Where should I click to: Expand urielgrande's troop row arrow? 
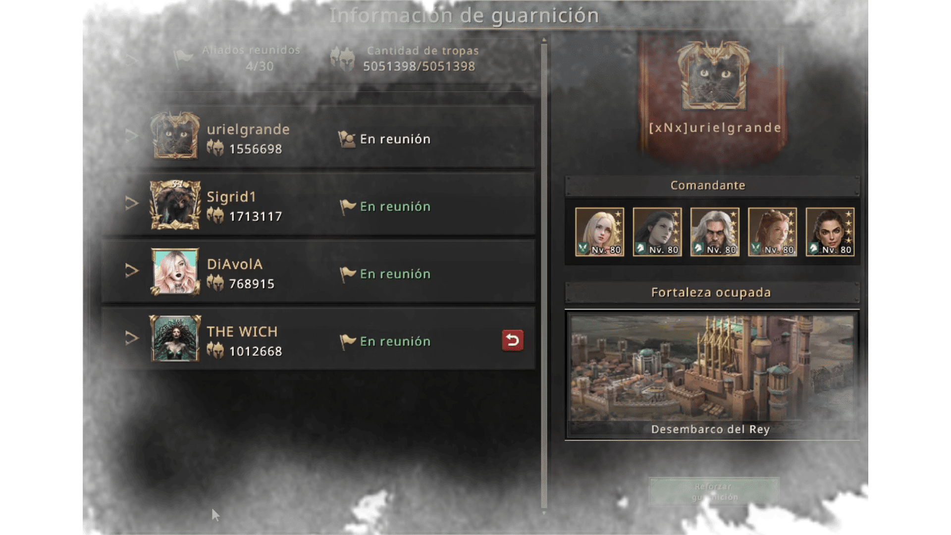tap(131, 135)
